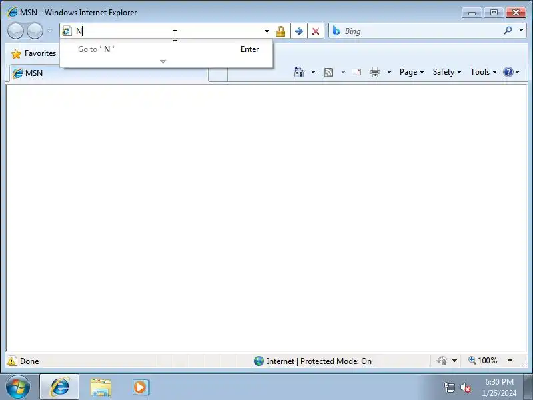Open a new tab
Viewport: 533px width, 400px height.
pyautogui.click(x=218, y=73)
